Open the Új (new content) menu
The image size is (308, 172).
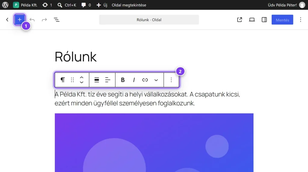pyautogui.click(x=102, y=5)
